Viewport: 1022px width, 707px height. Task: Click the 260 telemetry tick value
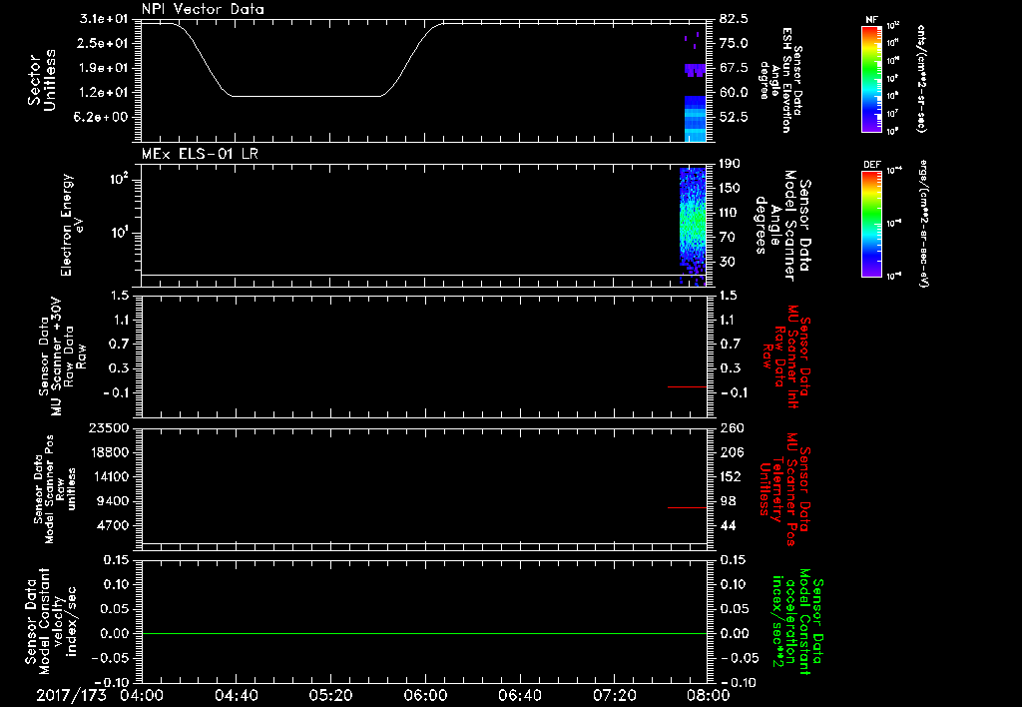(732, 428)
